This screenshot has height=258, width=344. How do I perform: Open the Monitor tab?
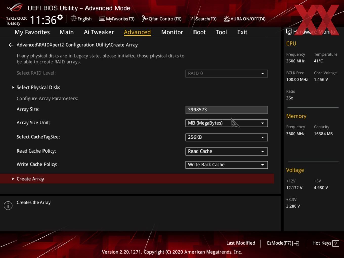pyautogui.click(x=172, y=32)
